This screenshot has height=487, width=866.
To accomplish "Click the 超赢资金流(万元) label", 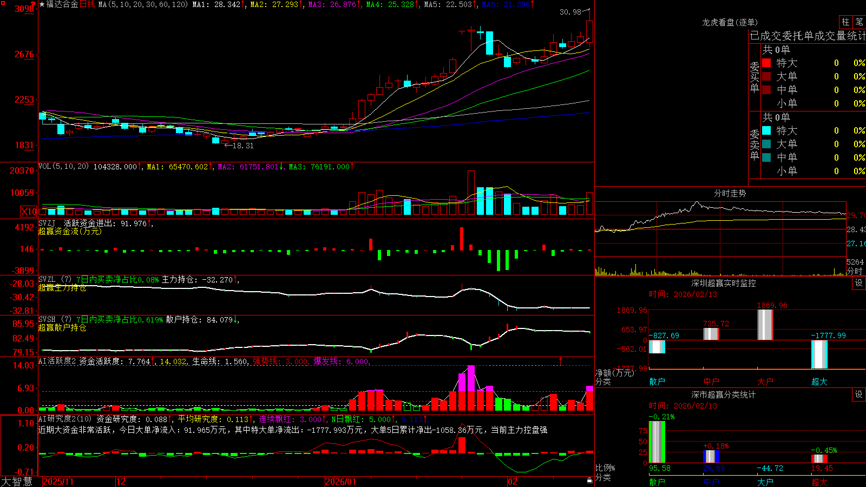I will coord(70,231).
